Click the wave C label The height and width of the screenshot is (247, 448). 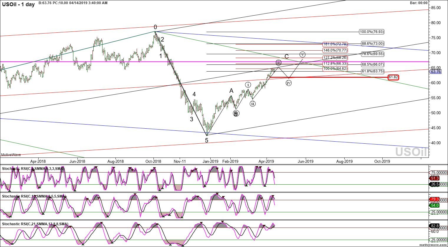pos(287,57)
